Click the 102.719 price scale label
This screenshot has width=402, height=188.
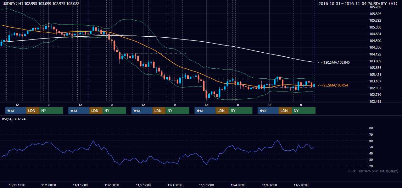coord(376,95)
